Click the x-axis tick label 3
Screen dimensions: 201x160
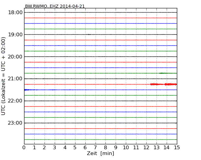pyautogui.click(x=55, y=147)
